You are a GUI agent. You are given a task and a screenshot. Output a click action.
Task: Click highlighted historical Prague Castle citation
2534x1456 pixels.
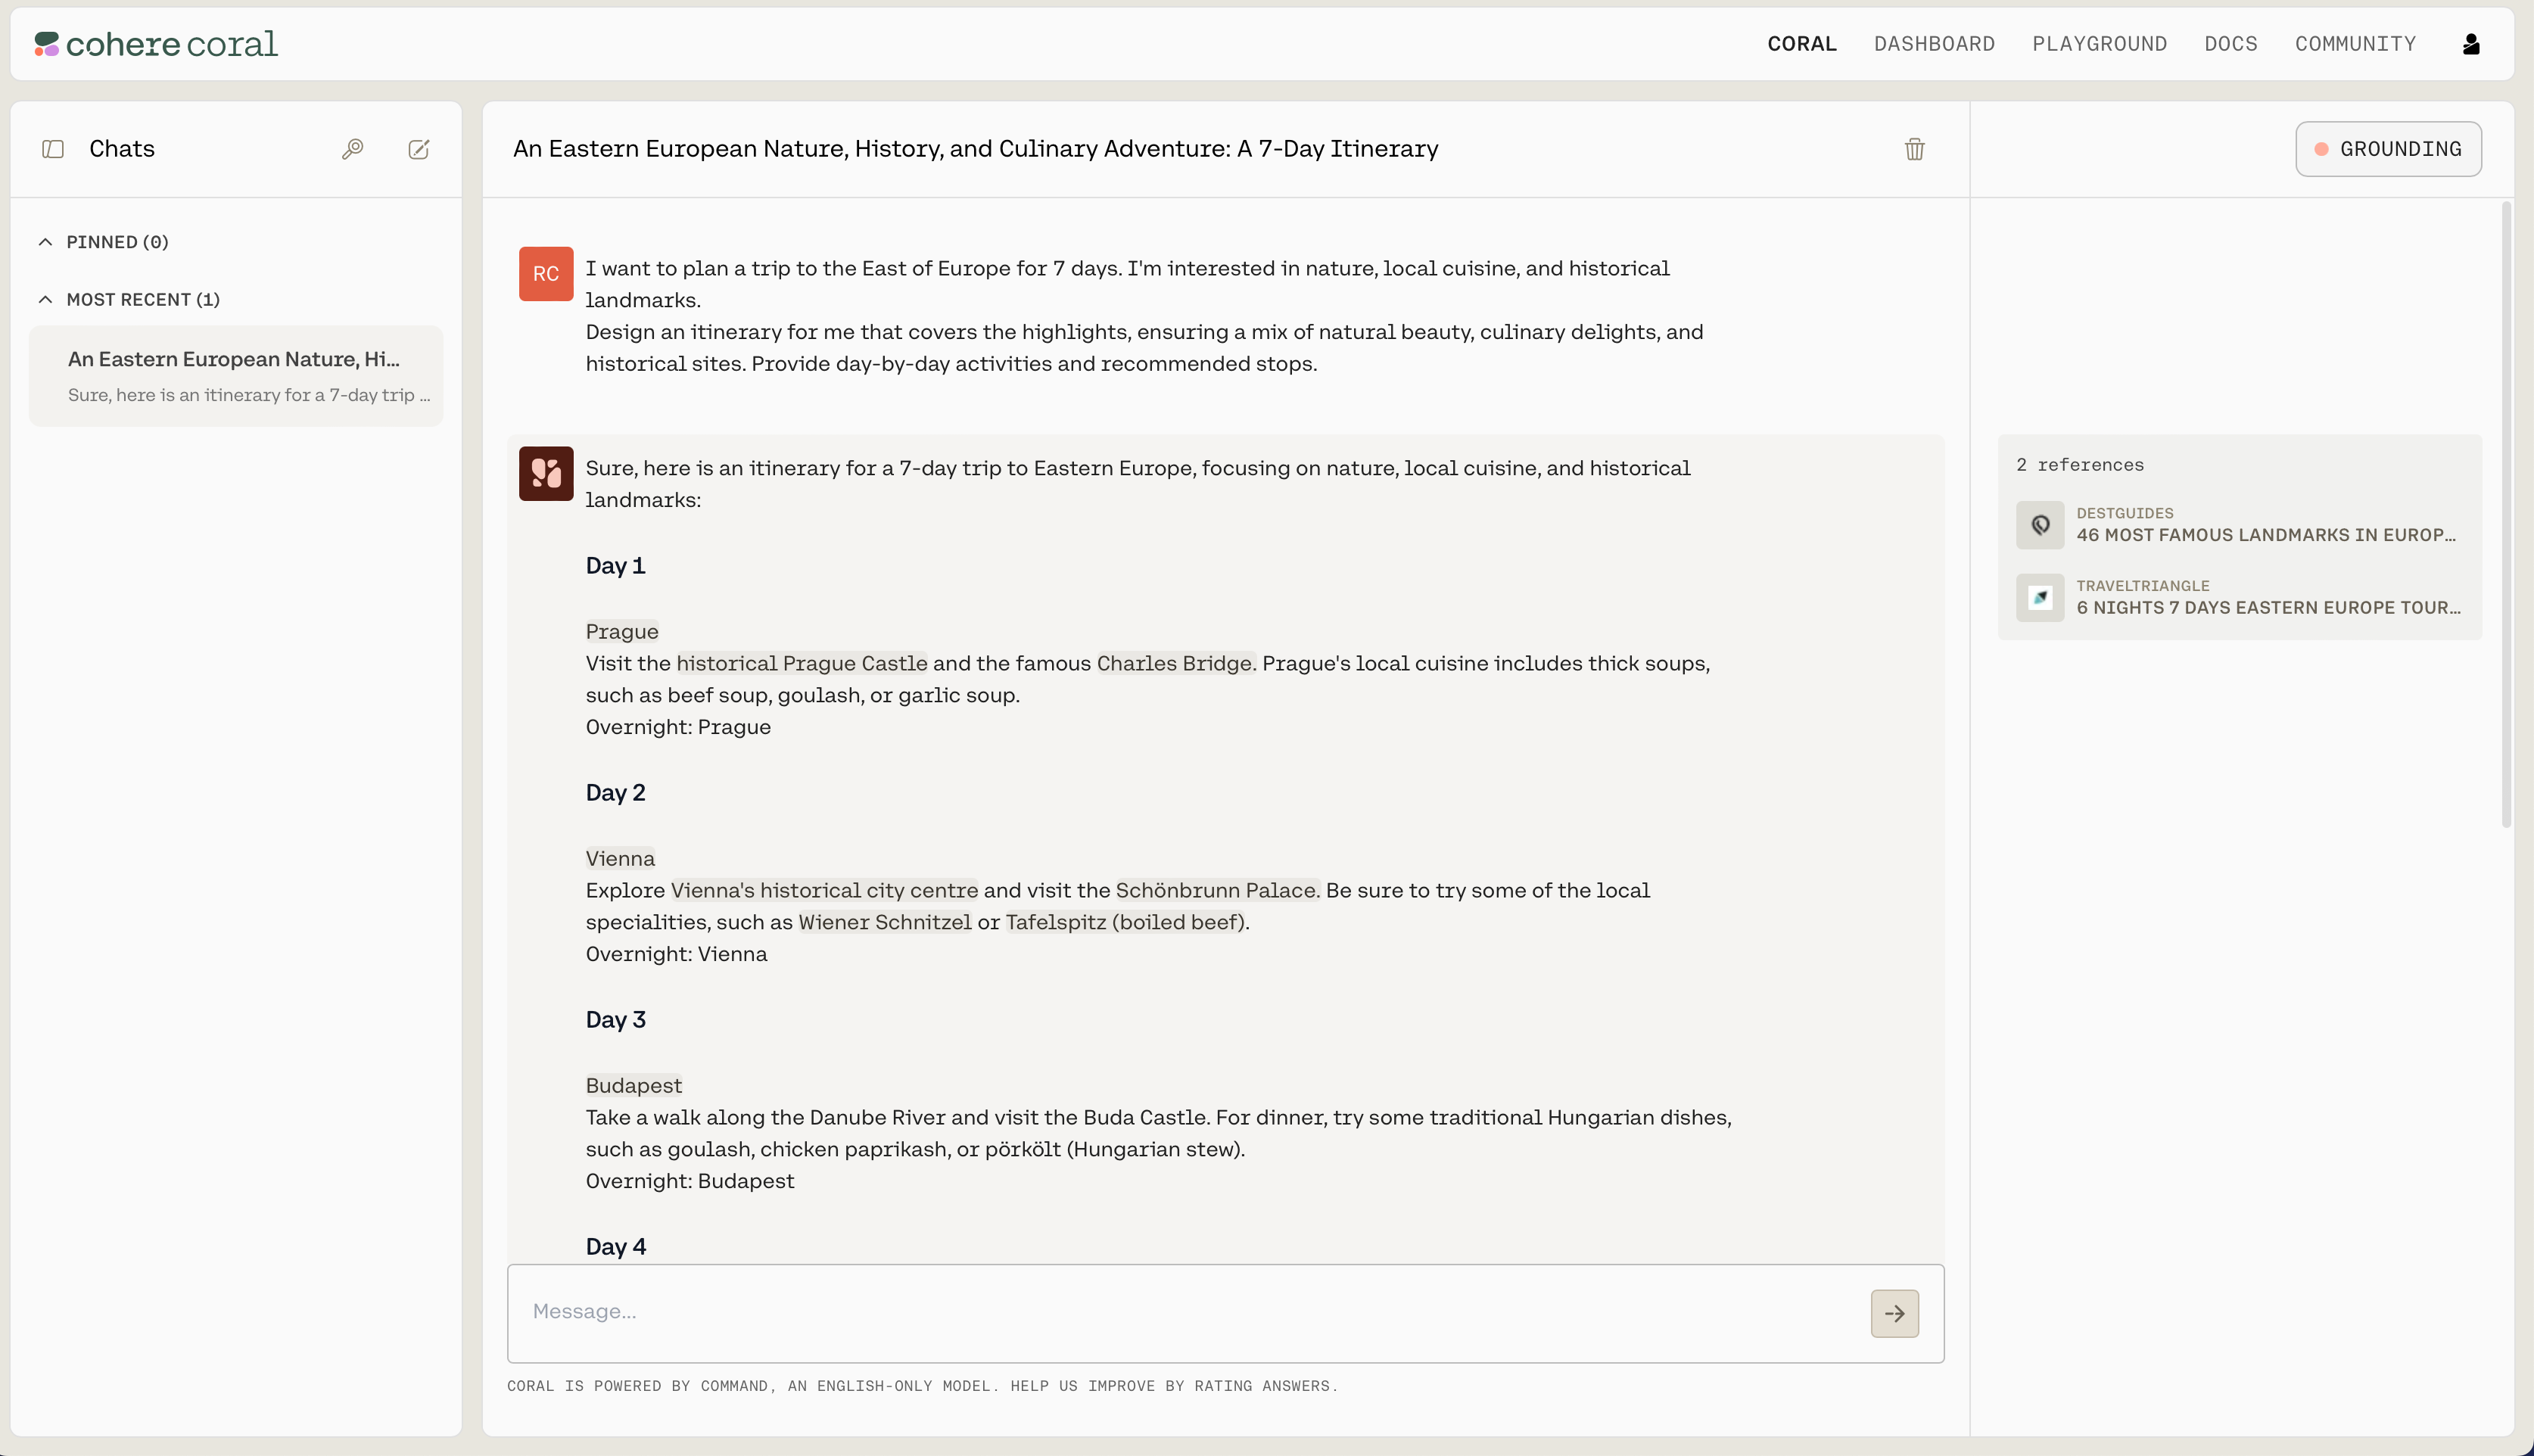(802, 664)
